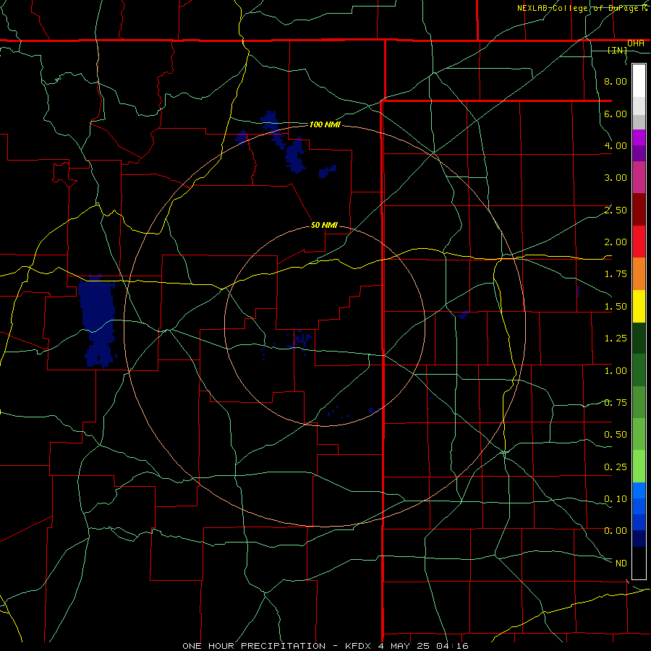The image size is (651, 651).
Task: Click the 2.50 legend value
Action: coord(615,210)
